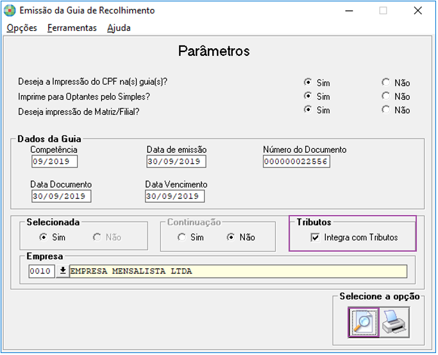Click the 'Deseja impressão de Matriz/Filial?' label
The height and width of the screenshot is (355, 438).
(78, 112)
